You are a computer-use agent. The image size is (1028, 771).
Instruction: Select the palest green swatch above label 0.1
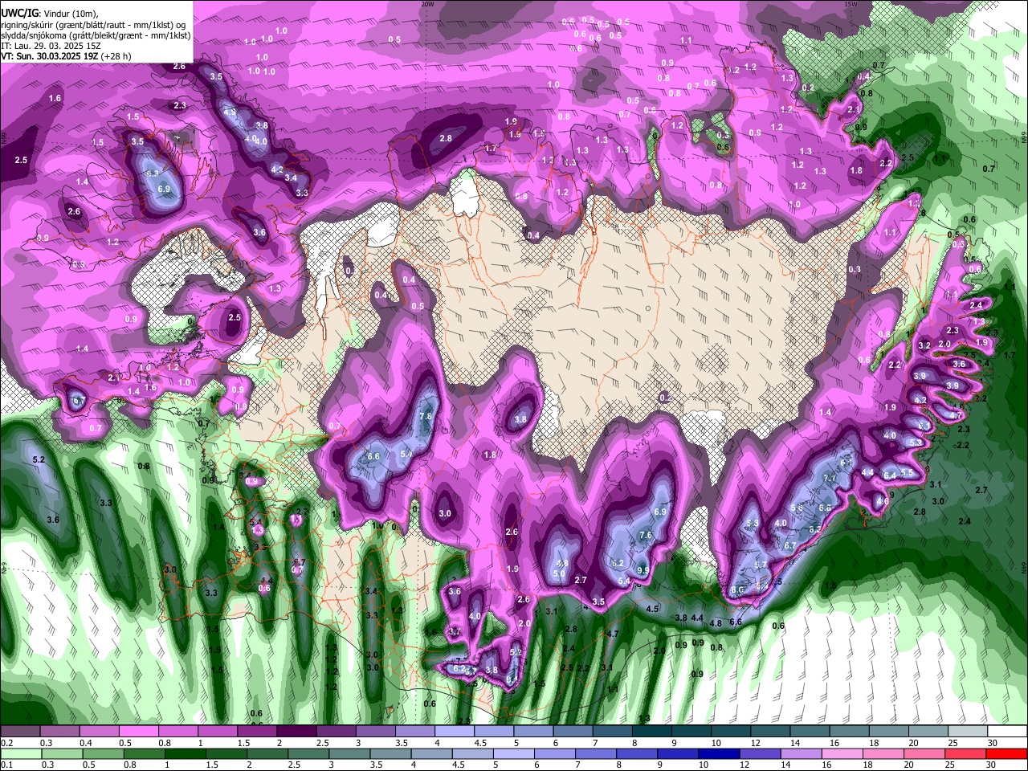(x=21, y=753)
